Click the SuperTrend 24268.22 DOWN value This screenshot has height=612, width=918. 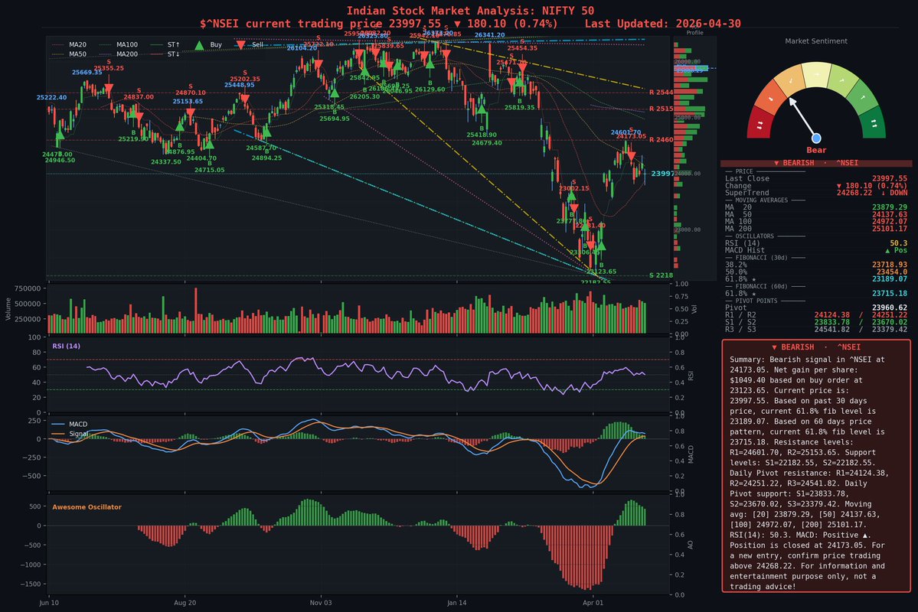point(872,193)
